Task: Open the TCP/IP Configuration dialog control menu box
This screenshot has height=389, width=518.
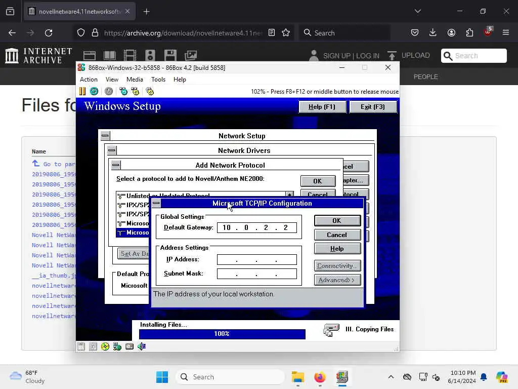Action: pos(156,203)
